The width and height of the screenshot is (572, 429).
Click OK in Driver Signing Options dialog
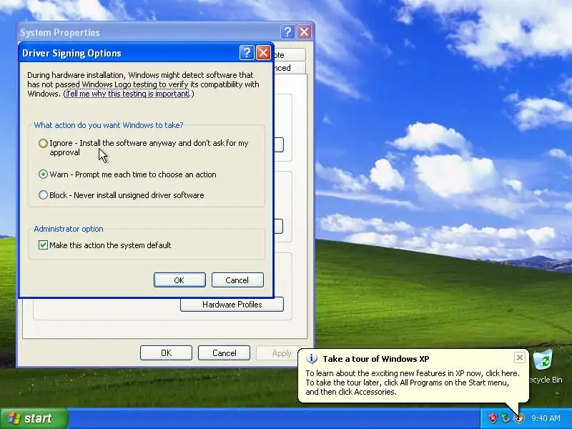pos(179,280)
